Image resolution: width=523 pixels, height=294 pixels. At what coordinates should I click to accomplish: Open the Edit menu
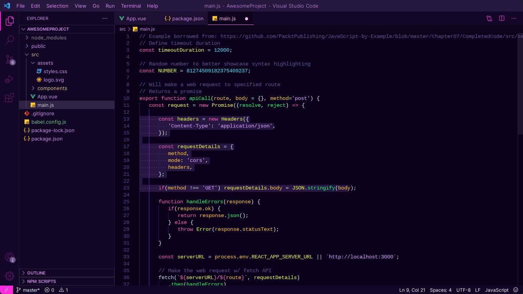[x=36, y=6]
